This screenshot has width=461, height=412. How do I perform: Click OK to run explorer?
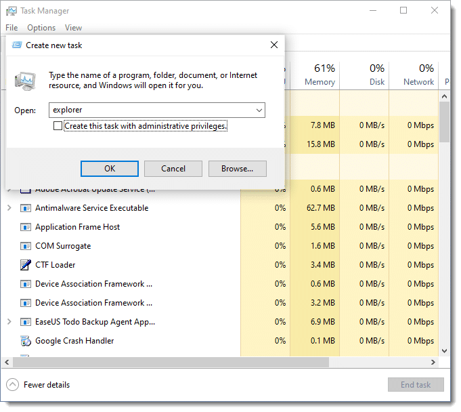coord(110,169)
